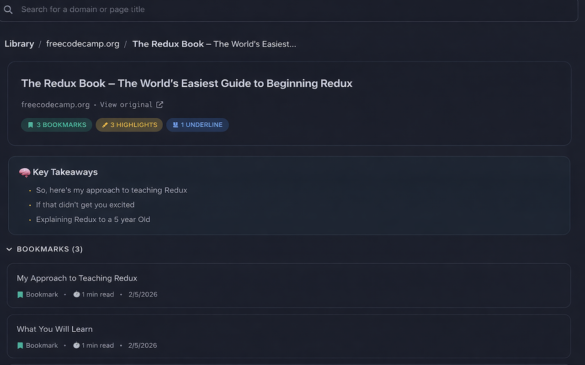Click underline icon in Underline pill
This screenshot has width=585, height=365.
click(x=175, y=125)
